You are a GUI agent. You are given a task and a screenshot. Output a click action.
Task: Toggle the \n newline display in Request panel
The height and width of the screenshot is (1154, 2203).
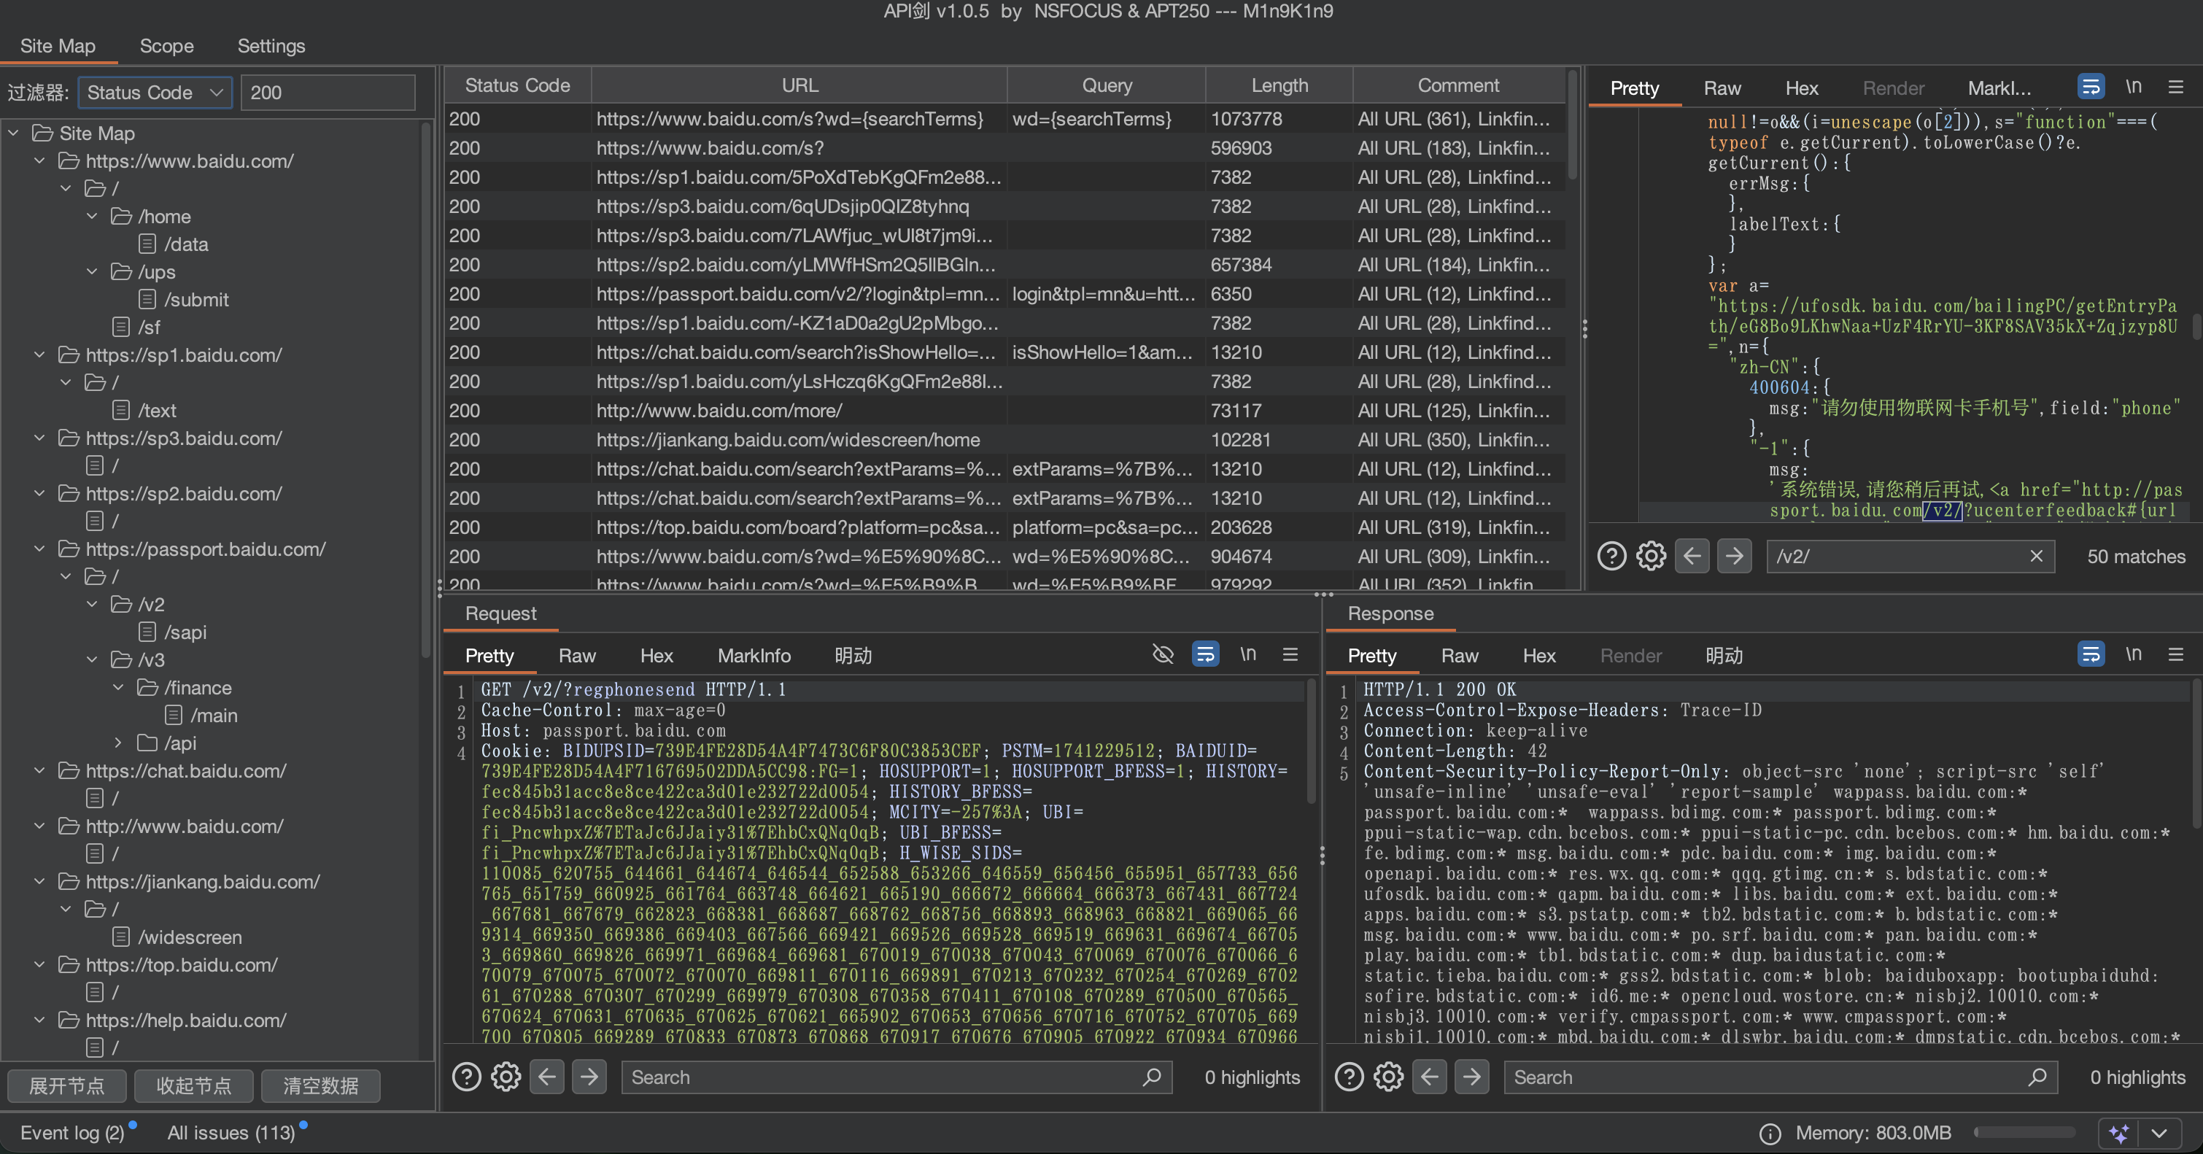click(x=1247, y=654)
